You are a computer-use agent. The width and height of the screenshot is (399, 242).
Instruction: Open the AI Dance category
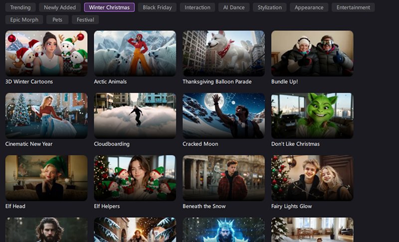coord(233,7)
